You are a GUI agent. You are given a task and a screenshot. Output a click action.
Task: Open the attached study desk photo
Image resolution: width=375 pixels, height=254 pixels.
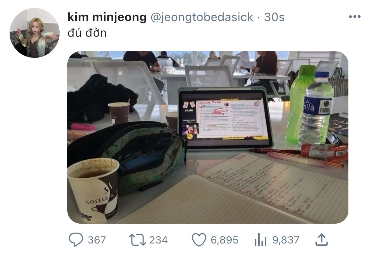[208, 137]
